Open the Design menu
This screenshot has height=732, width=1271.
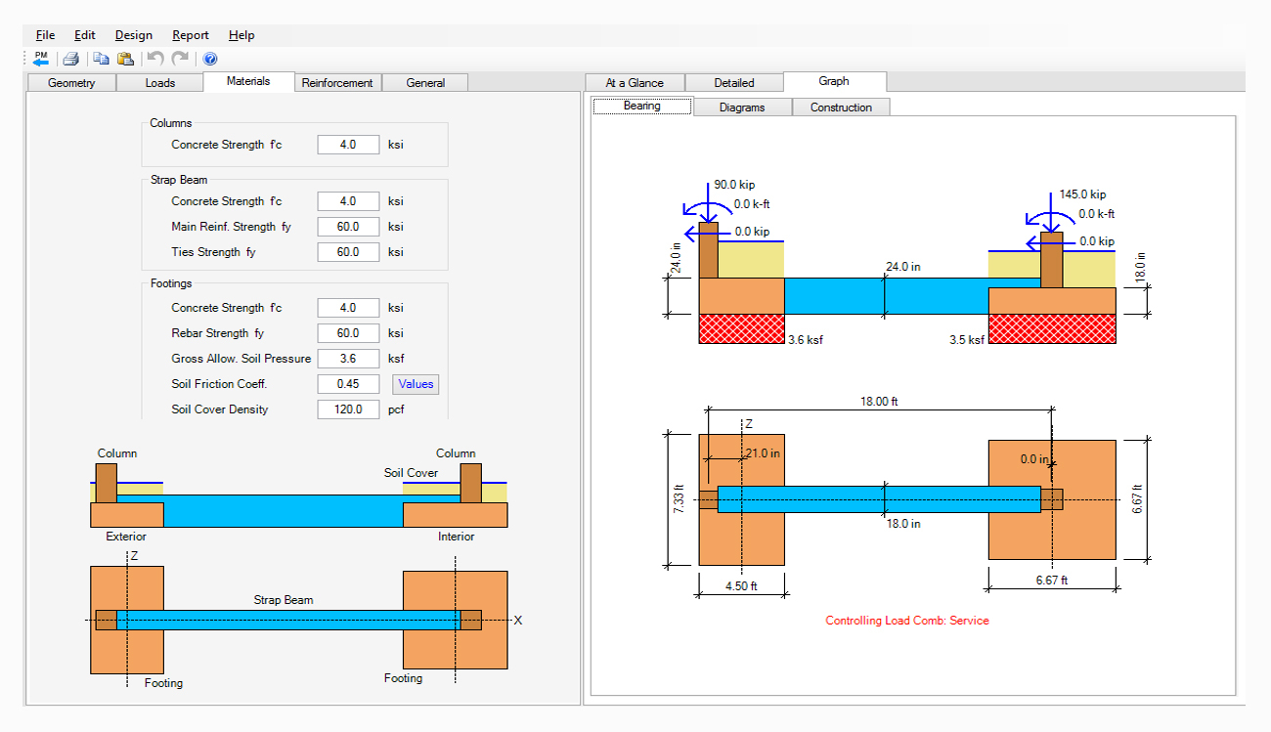tap(133, 35)
